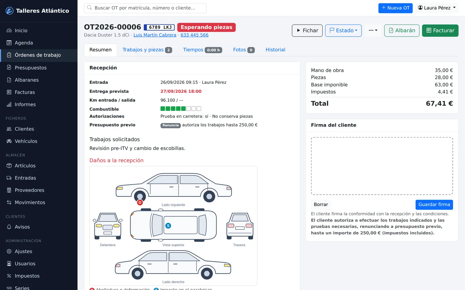465x290 pixels.
Task: Select red D damage marker on left side
Action: [x=140, y=202]
